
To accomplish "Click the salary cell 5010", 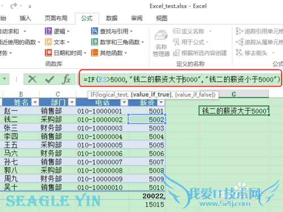I will [147, 187].
